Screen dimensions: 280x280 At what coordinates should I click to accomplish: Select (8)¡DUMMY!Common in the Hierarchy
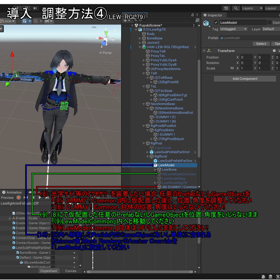tap(179, 187)
